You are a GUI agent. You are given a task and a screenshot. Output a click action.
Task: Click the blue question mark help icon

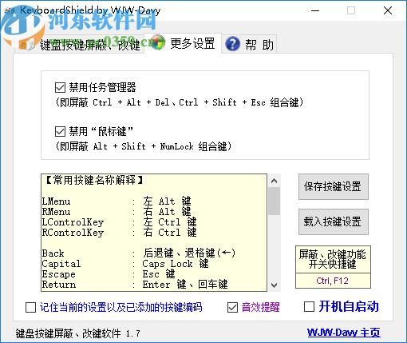pyautogui.click(x=233, y=44)
